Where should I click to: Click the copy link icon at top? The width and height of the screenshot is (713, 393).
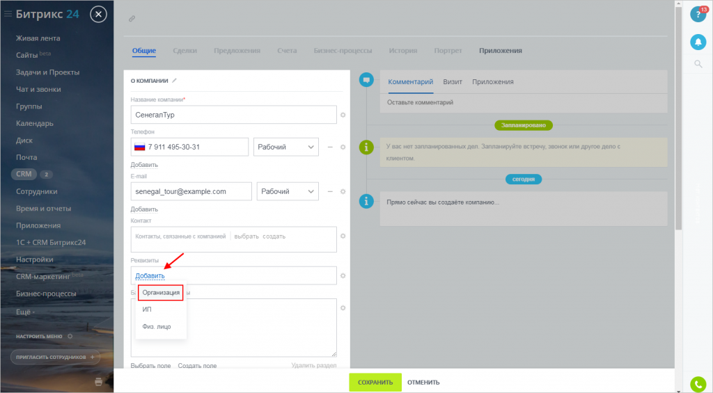coord(132,19)
